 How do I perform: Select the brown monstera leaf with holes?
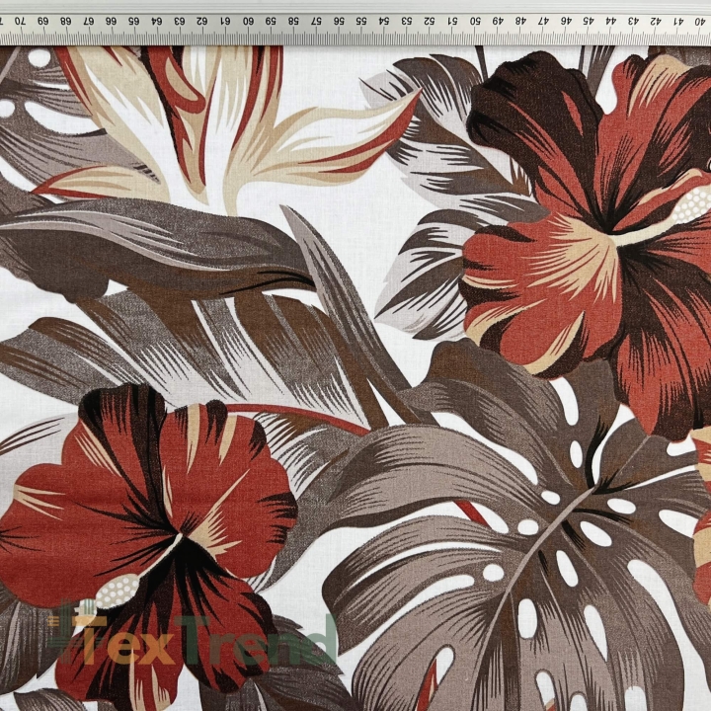(x=521, y=558)
